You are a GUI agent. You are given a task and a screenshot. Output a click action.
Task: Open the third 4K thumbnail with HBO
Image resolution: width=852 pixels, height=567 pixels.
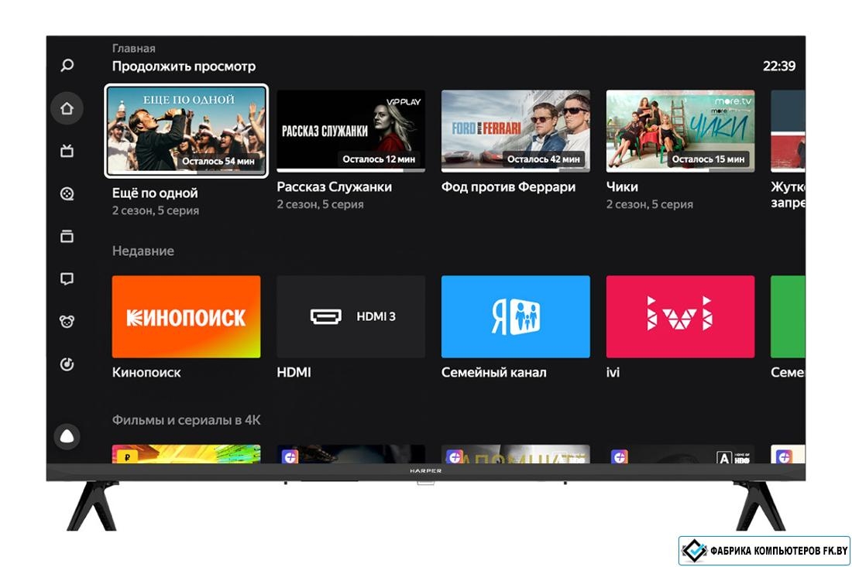[516, 454]
